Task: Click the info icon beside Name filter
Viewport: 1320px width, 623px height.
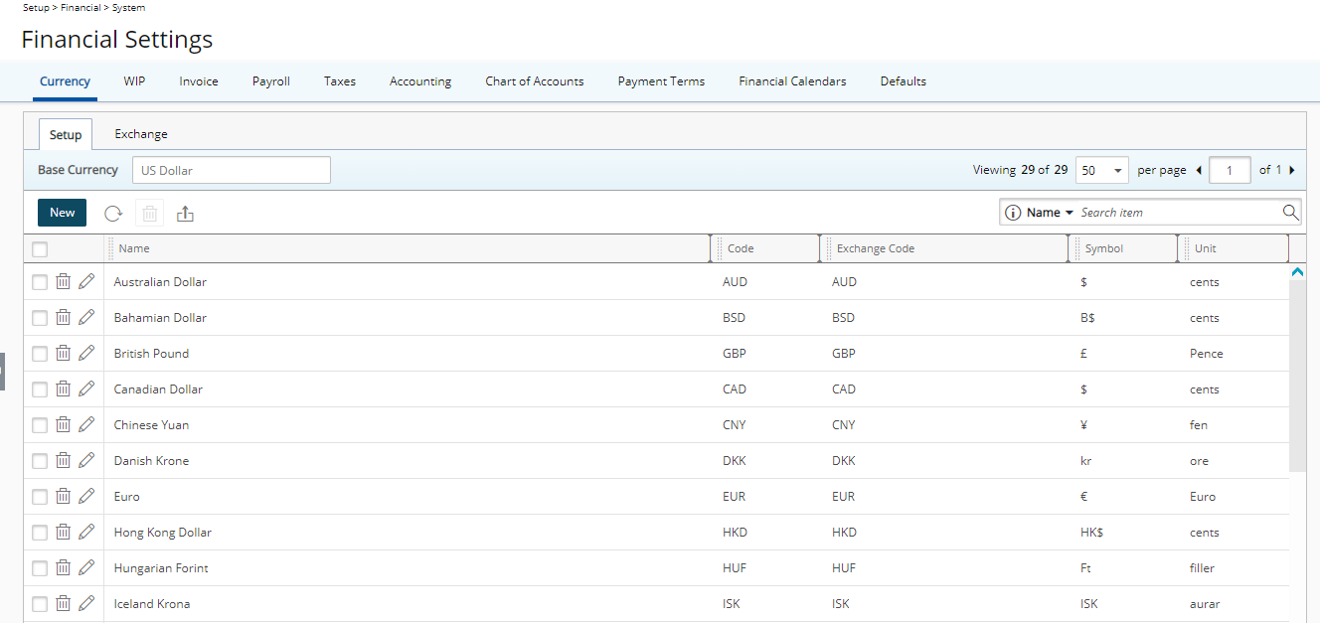Action: (1013, 213)
